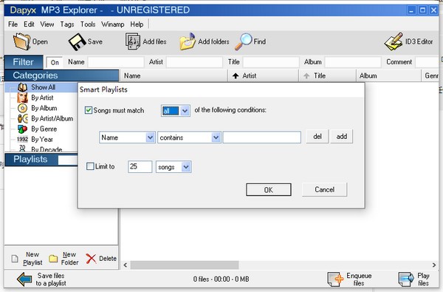Screen dimensions: 443x292
Task: Enable the Limit to checkbox
Action: point(90,166)
